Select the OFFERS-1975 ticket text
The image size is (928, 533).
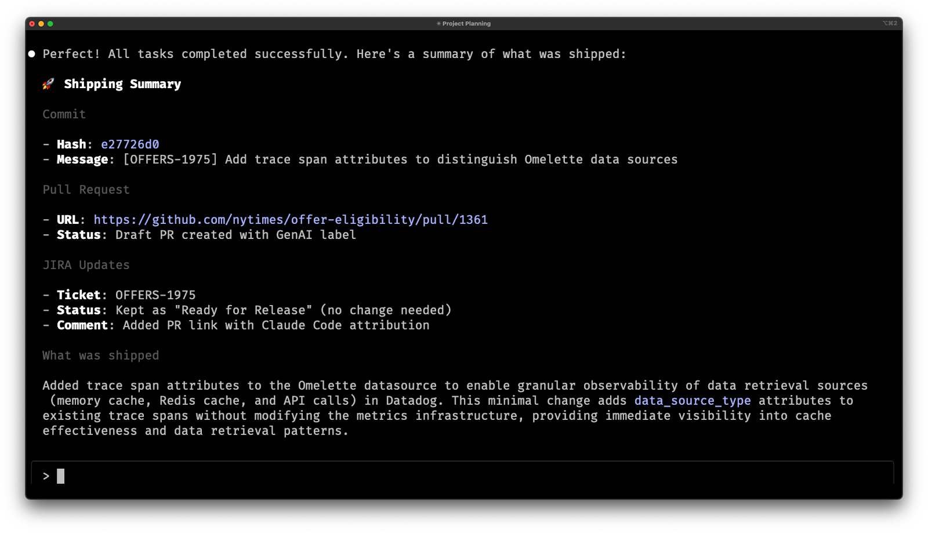154,295
